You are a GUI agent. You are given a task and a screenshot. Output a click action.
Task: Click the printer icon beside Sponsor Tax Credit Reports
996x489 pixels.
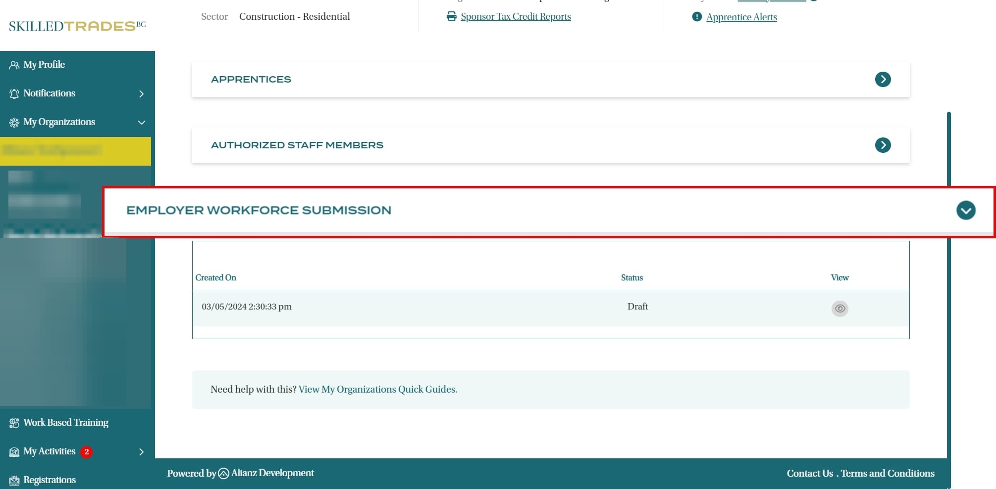[x=451, y=16]
